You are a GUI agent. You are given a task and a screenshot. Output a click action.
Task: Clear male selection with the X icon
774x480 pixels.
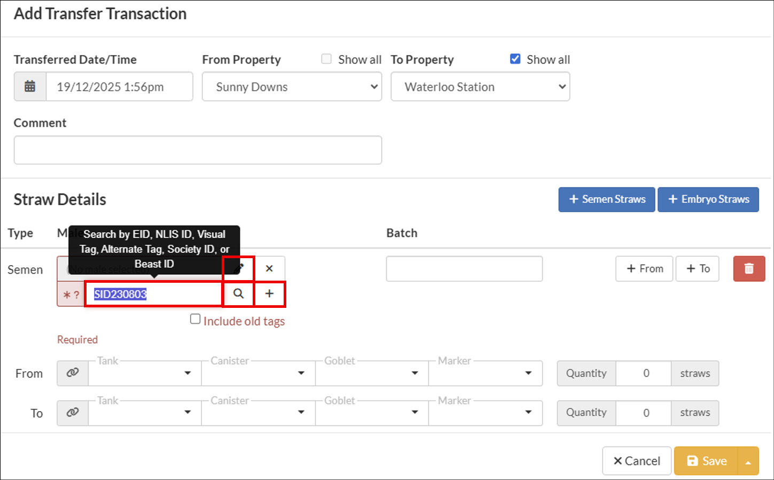[x=270, y=268]
